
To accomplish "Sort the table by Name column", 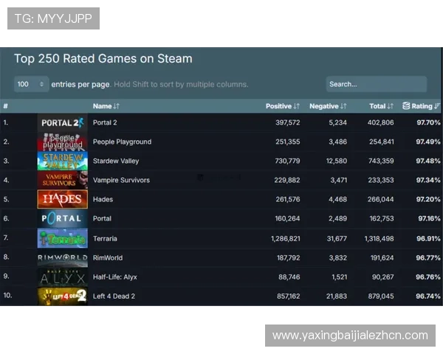I will (x=106, y=106).
